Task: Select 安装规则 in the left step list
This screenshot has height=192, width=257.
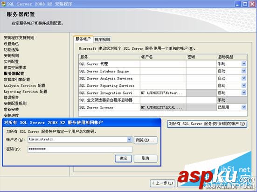Action: 11,56
